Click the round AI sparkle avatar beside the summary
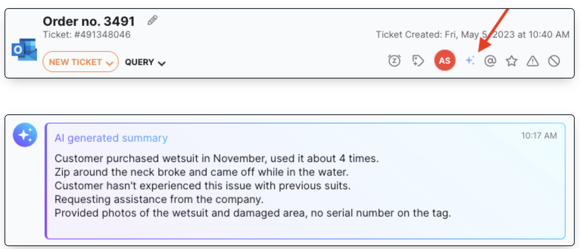Screen dimensions: 580x249 click(25, 135)
